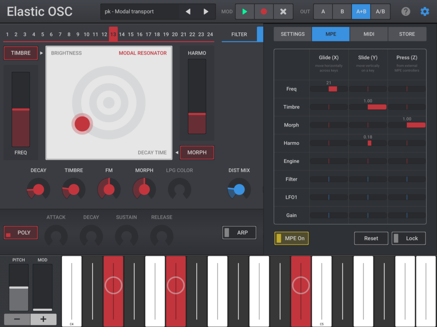Select output A+B
437x327 pixels.
tap(361, 11)
